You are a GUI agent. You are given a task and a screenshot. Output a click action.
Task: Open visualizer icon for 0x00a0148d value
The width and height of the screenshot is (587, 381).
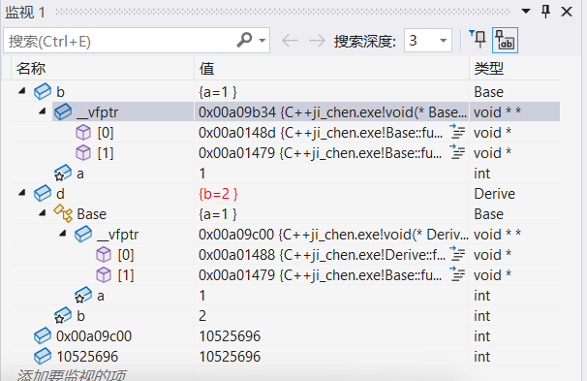click(457, 132)
